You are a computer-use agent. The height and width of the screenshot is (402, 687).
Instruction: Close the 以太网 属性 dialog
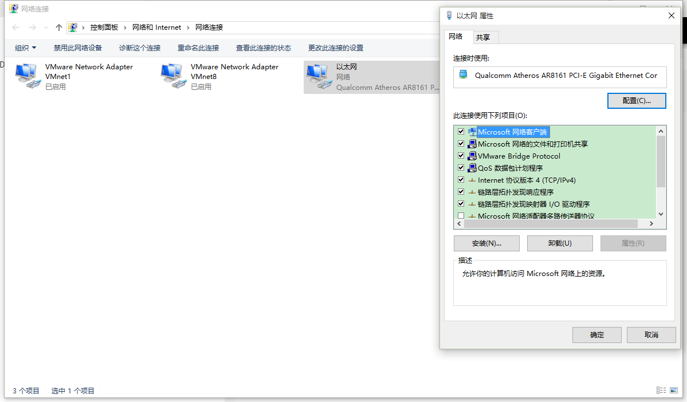tap(671, 16)
